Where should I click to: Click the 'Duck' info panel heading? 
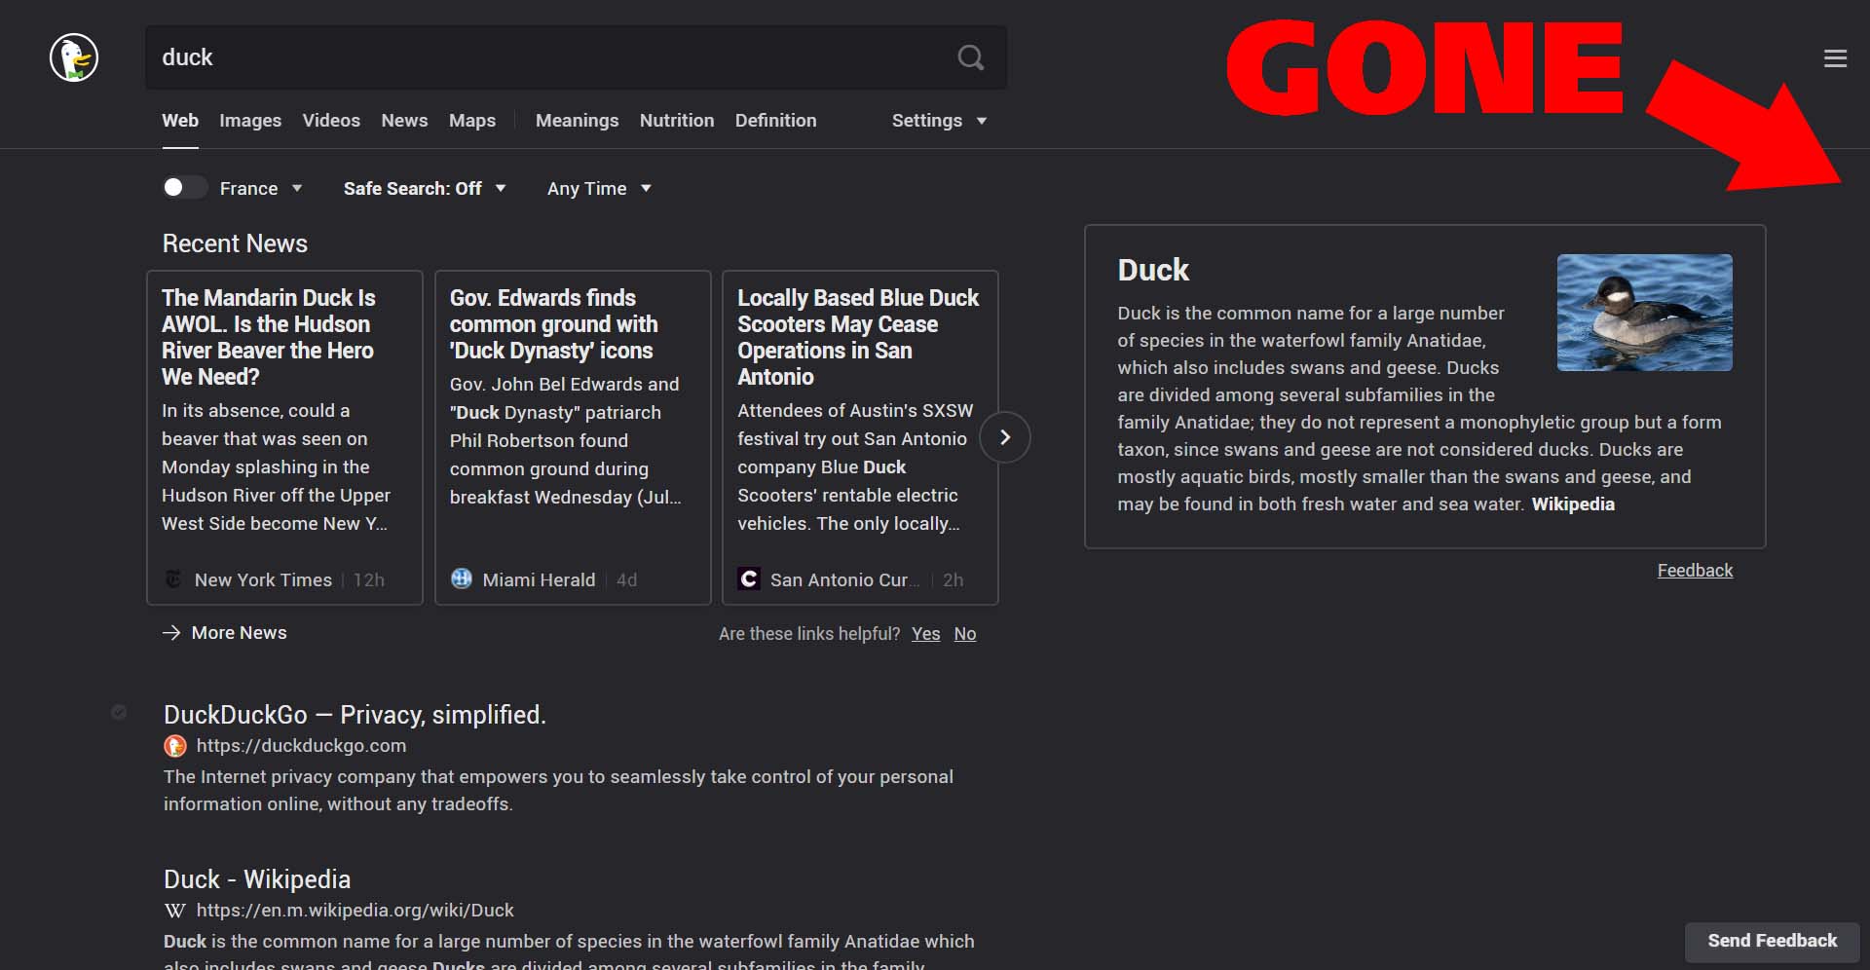click(x=1153, y=270)
